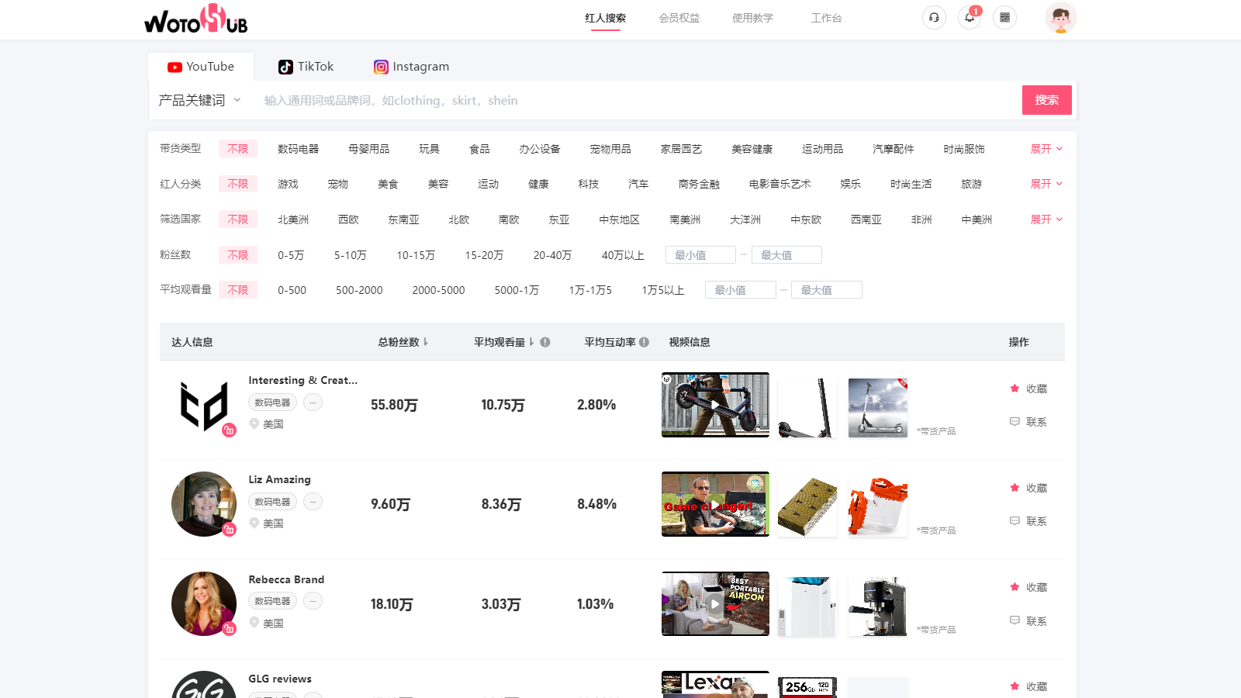Click the QR code icon

[1004, 17]
